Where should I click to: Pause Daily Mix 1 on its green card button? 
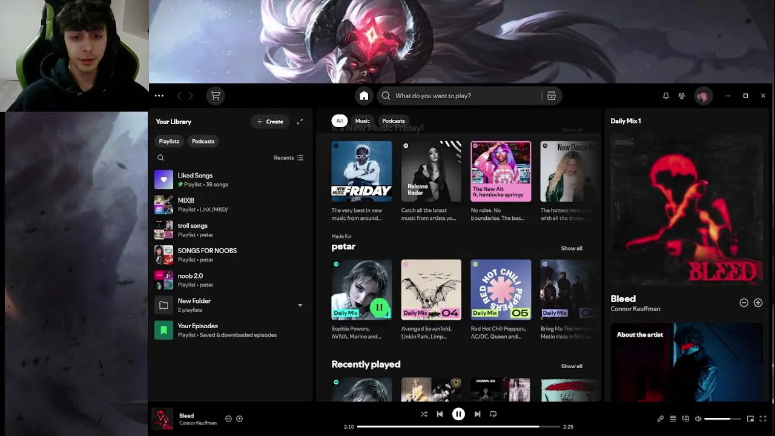[x=379, y=308]
